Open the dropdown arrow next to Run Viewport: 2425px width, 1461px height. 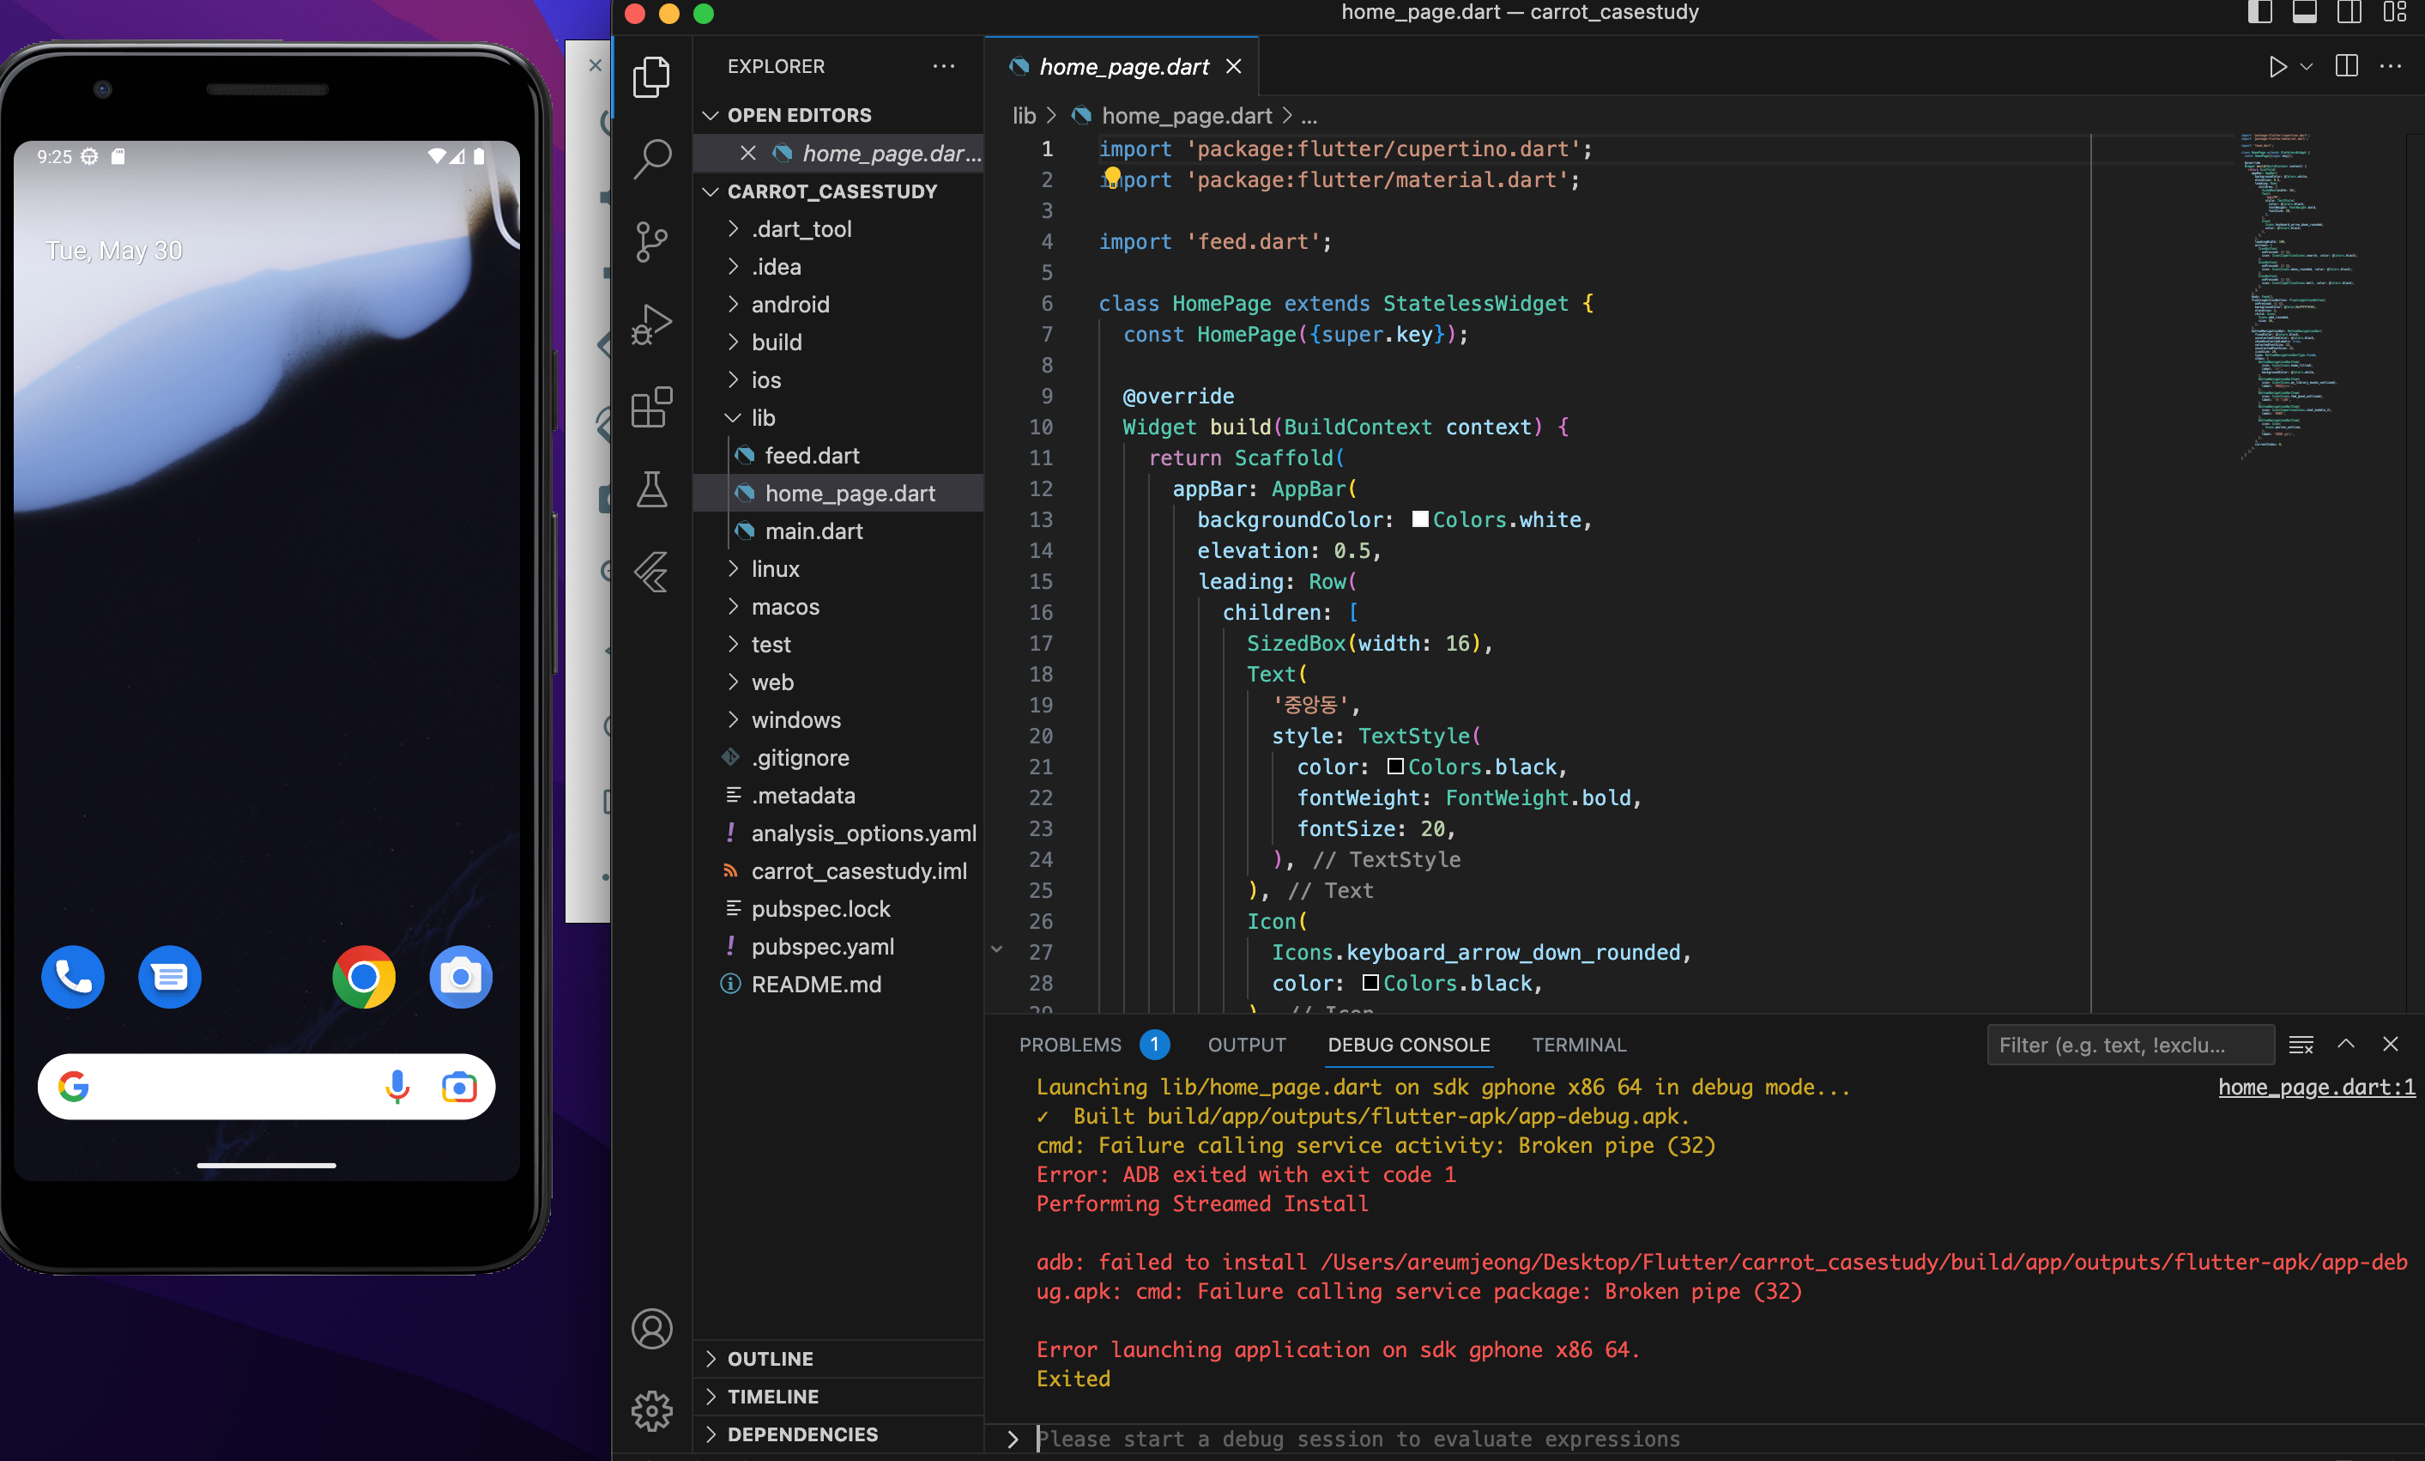[2306, 67]
